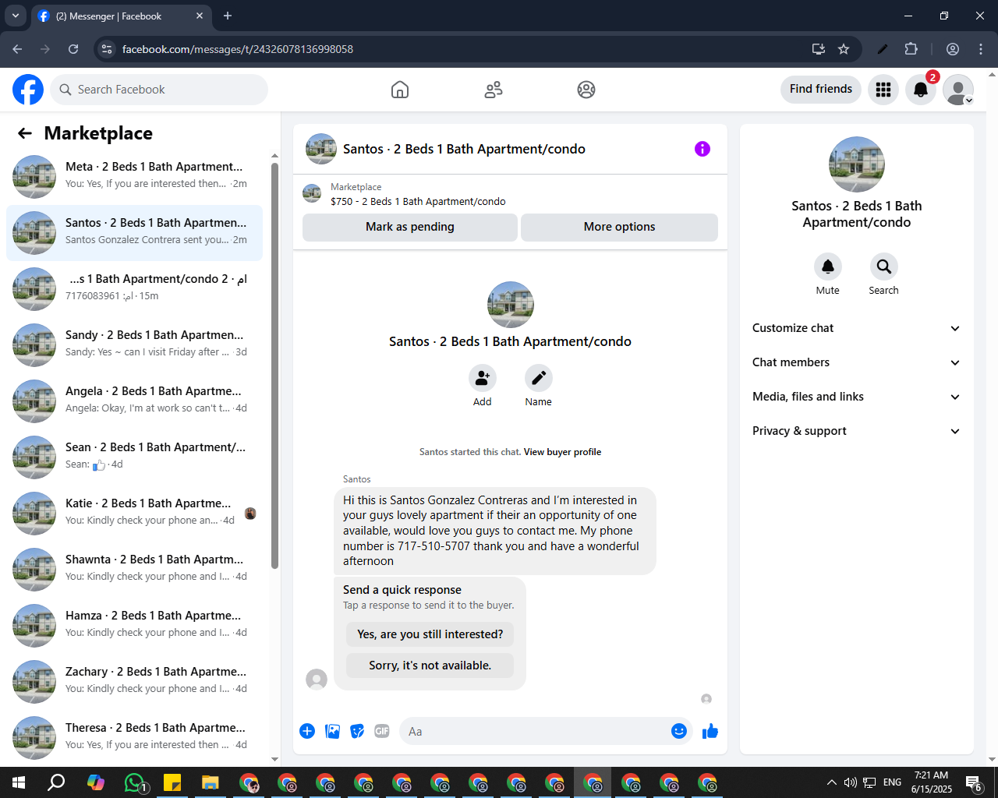Open the Facebook home logo
The height and width of the screenshot is (798, 998).
coord(28,90)
